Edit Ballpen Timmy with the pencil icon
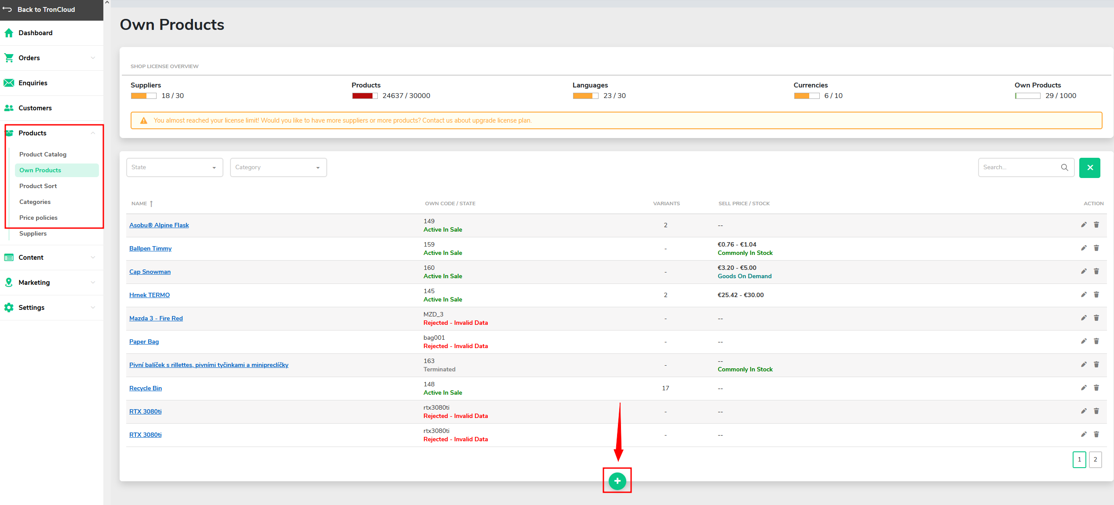Image resolution: width=1114 pixels, height=505 pixels. tap(1084, 248)
